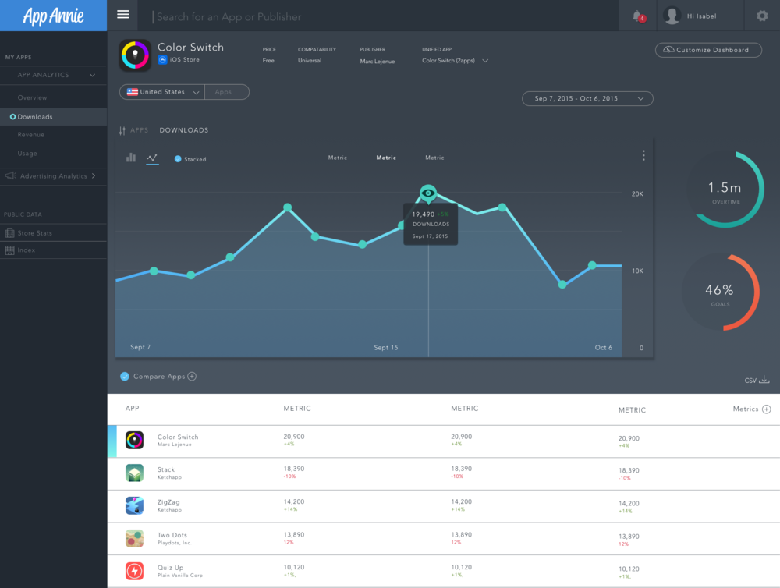Click the Free price value
Image resolution: width=780 pixels, height=588 pixels.
(268, 61)
